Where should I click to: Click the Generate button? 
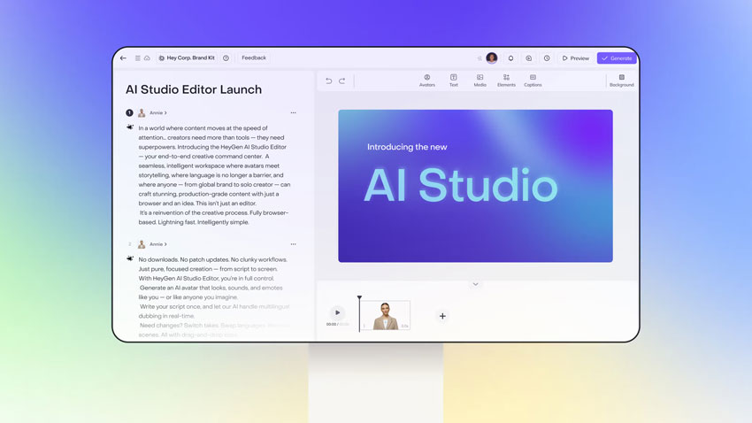point(617,58)
